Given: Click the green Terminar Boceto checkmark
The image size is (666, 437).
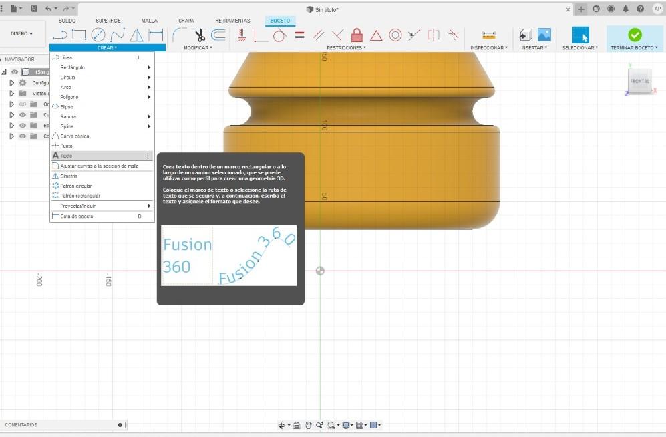Looking at the screenshot, I should point(635,35).
